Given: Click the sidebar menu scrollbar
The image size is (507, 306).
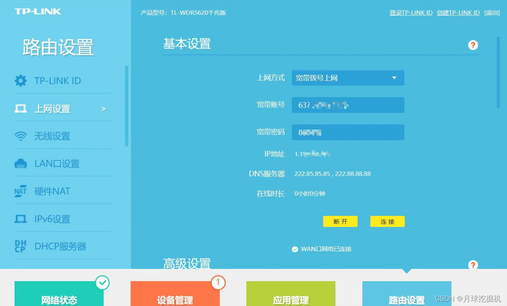Looking at the screenshot, I should (127, 106).
